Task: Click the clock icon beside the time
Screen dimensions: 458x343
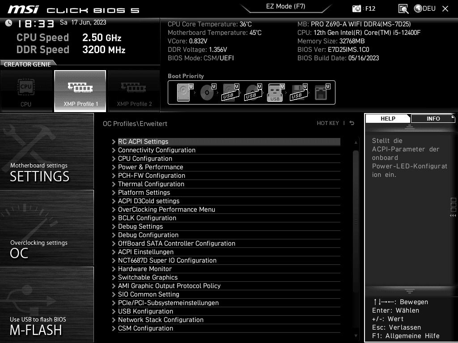Action: [x=8, y=23]
